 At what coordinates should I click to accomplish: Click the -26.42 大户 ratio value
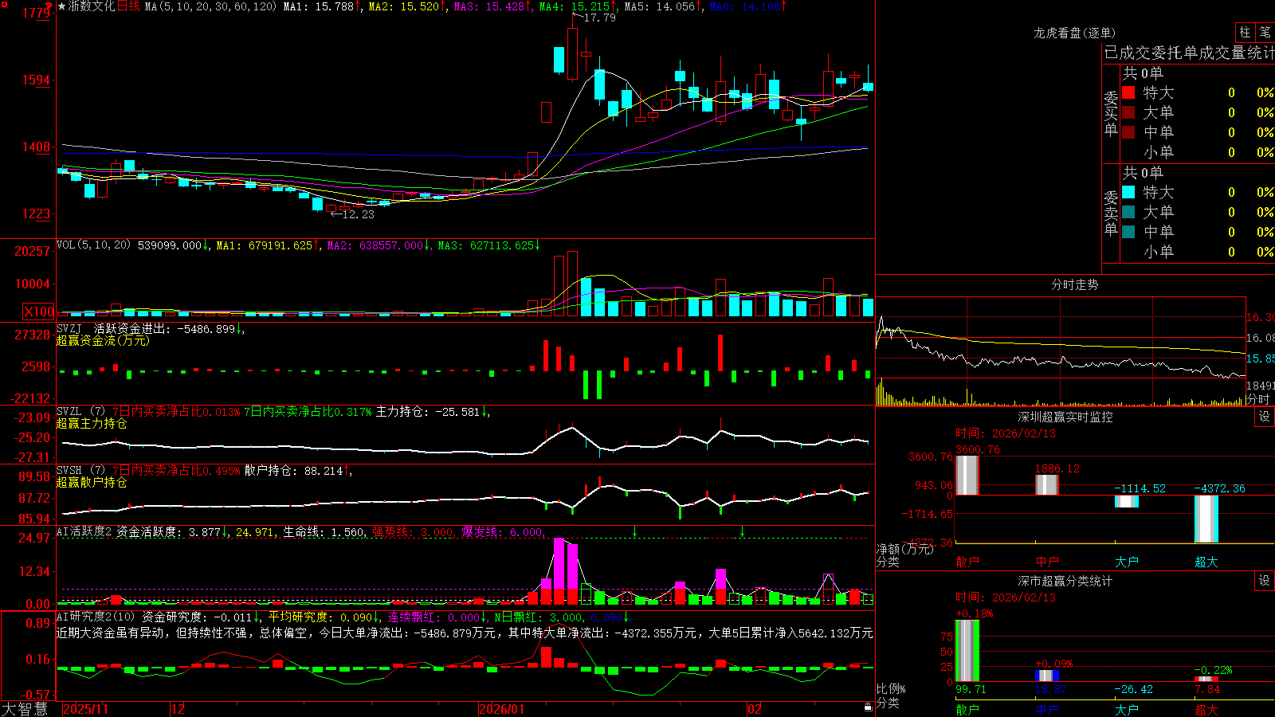coord(1133,689)
